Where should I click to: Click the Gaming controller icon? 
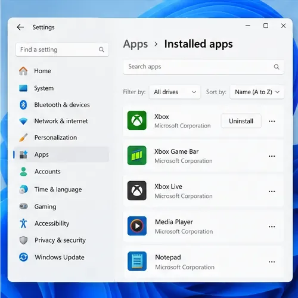pos(23,206)
